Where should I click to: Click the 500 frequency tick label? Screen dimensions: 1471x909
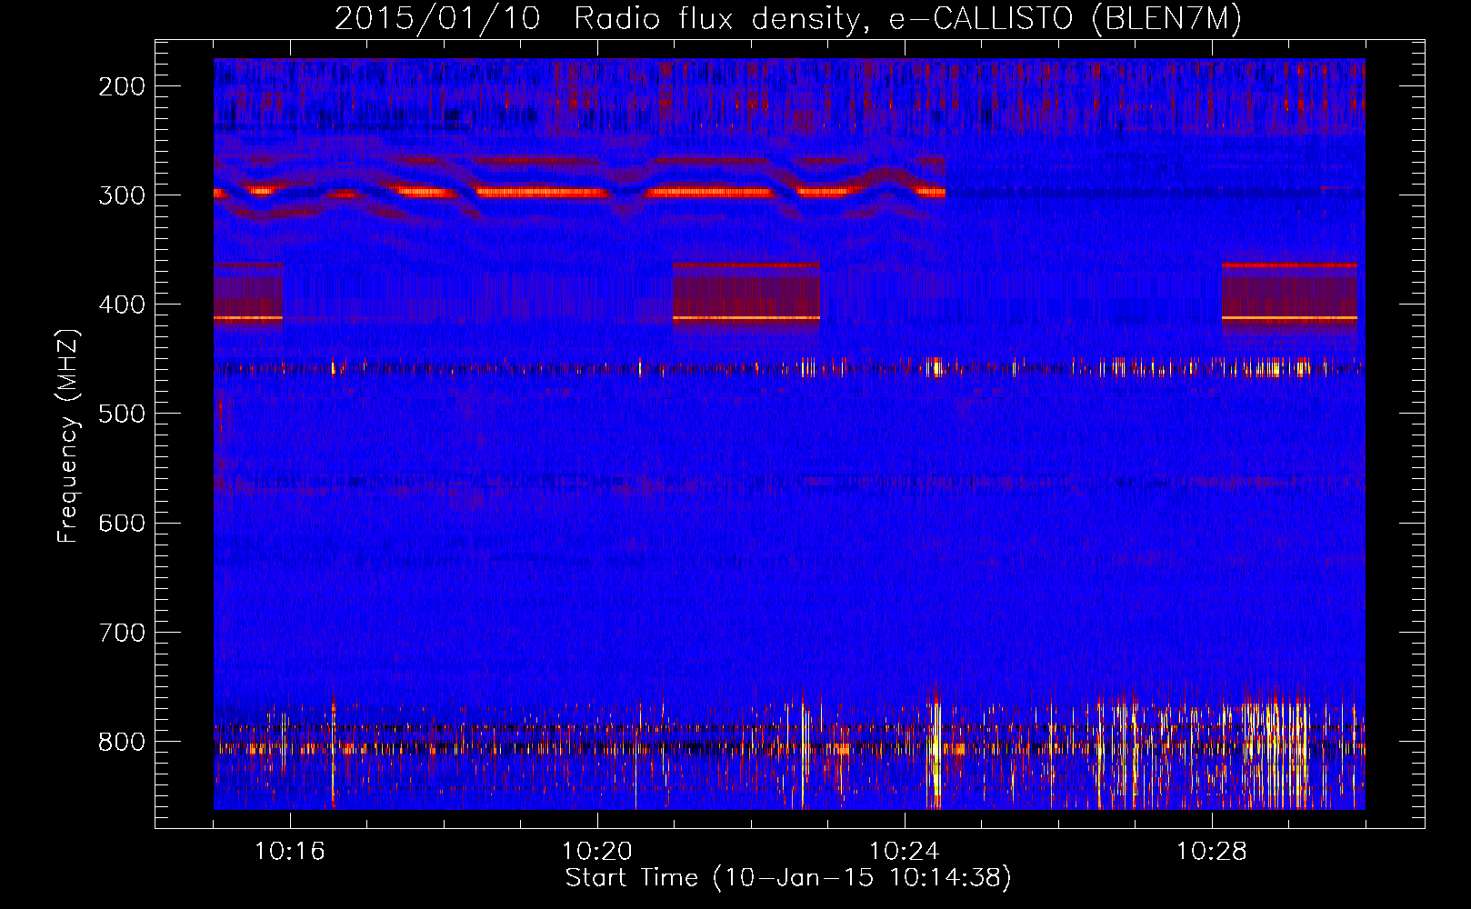tap(122, 414)
